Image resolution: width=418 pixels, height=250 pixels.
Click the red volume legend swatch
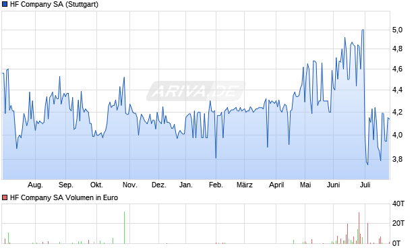pyautogui.click(x=5, y=197)
